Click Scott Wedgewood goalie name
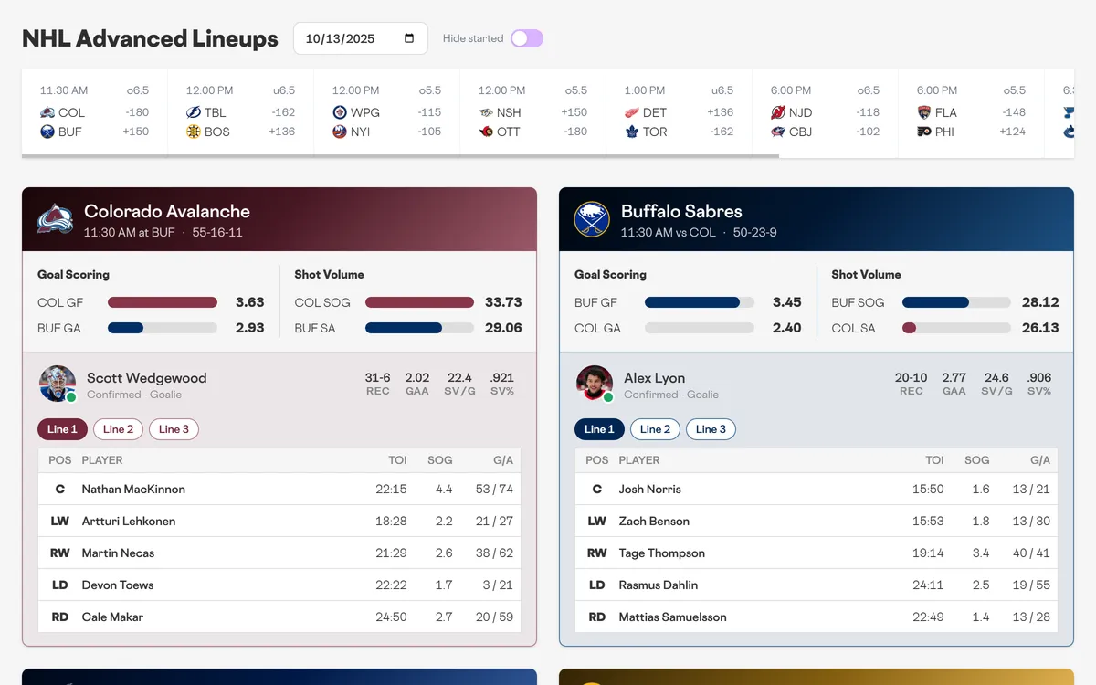 tap(147, 377)
